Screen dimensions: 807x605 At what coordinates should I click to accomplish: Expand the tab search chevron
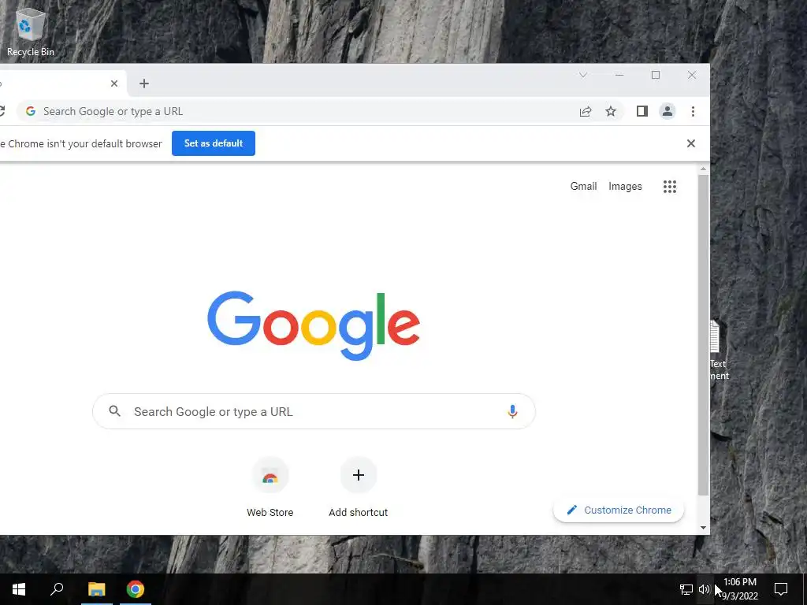point(582,75)
